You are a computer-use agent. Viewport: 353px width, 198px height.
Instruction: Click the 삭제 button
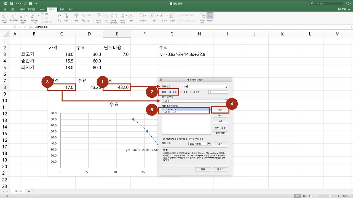point(220,121)
